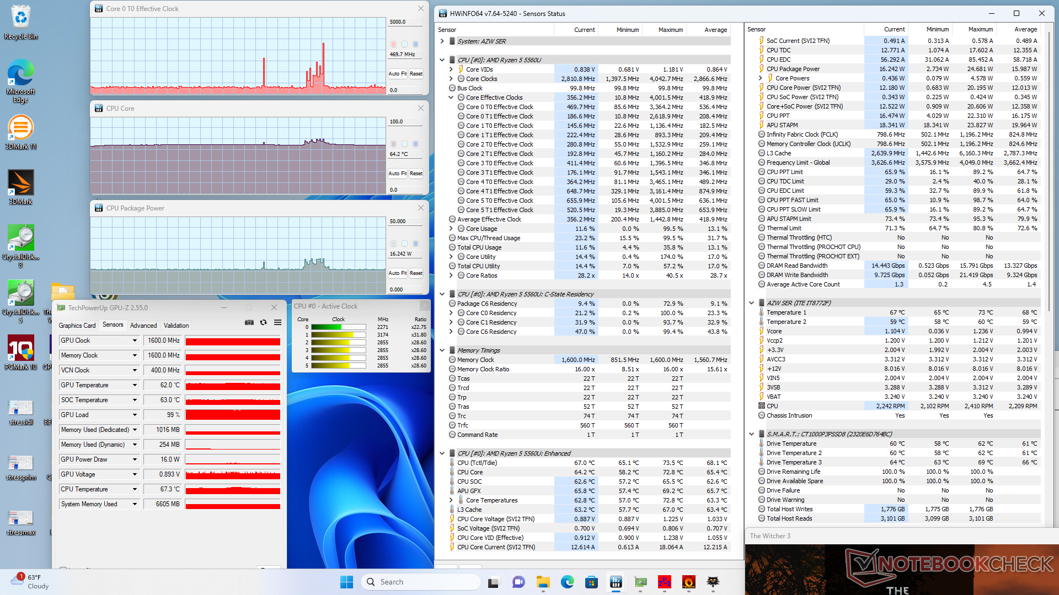This screenshot has width=1059, height=595.
Task: Open the 3DMark 11 desktop shortcut
Action: click(21, 132)
